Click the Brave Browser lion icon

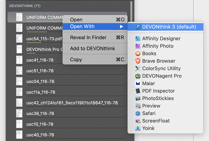pos(138,61)
